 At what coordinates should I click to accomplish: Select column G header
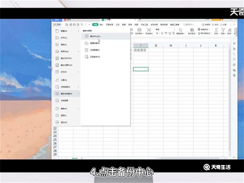(x=156, y=46)
